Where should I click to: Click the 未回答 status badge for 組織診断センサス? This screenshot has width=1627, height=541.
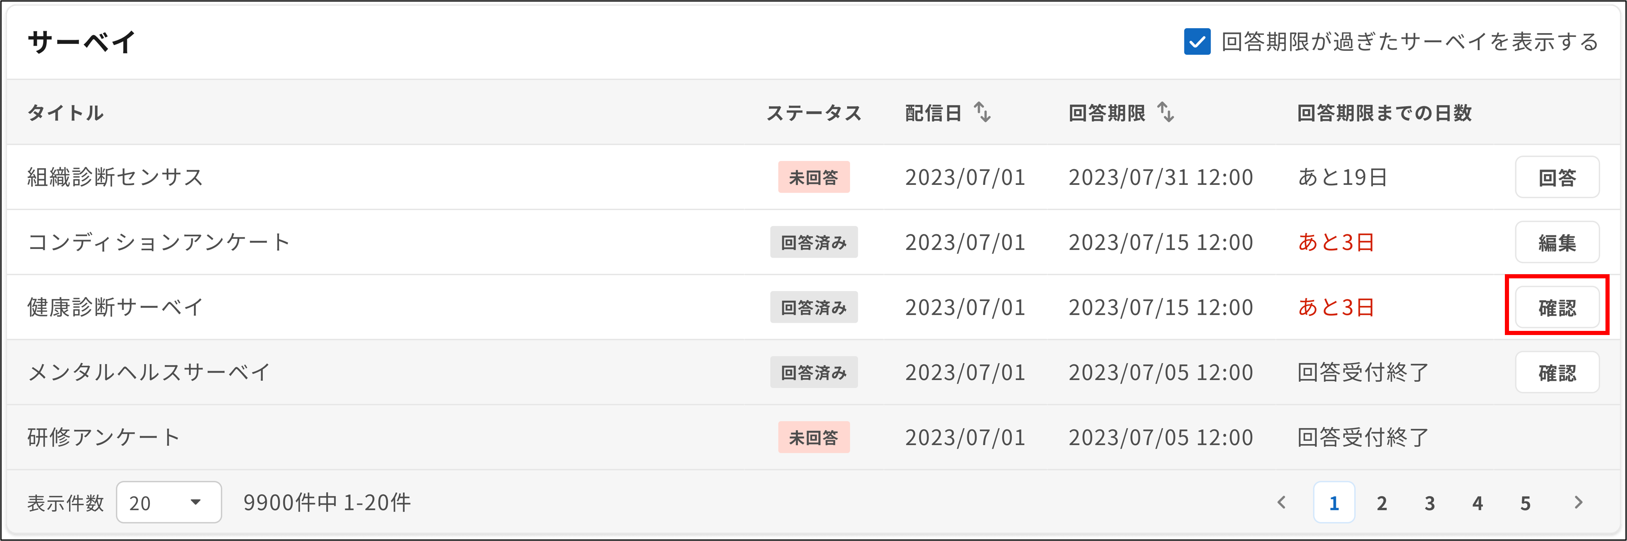813,177
